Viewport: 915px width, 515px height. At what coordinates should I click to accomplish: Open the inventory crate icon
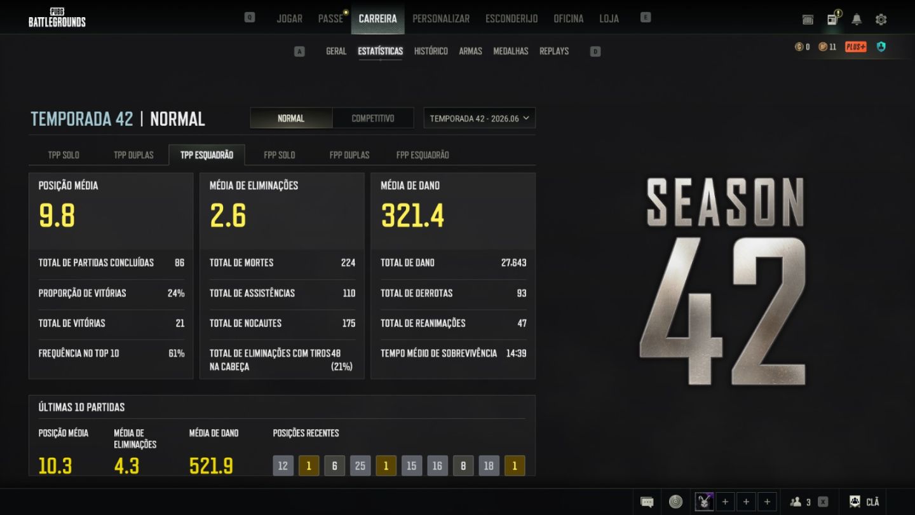coord(808,20)
